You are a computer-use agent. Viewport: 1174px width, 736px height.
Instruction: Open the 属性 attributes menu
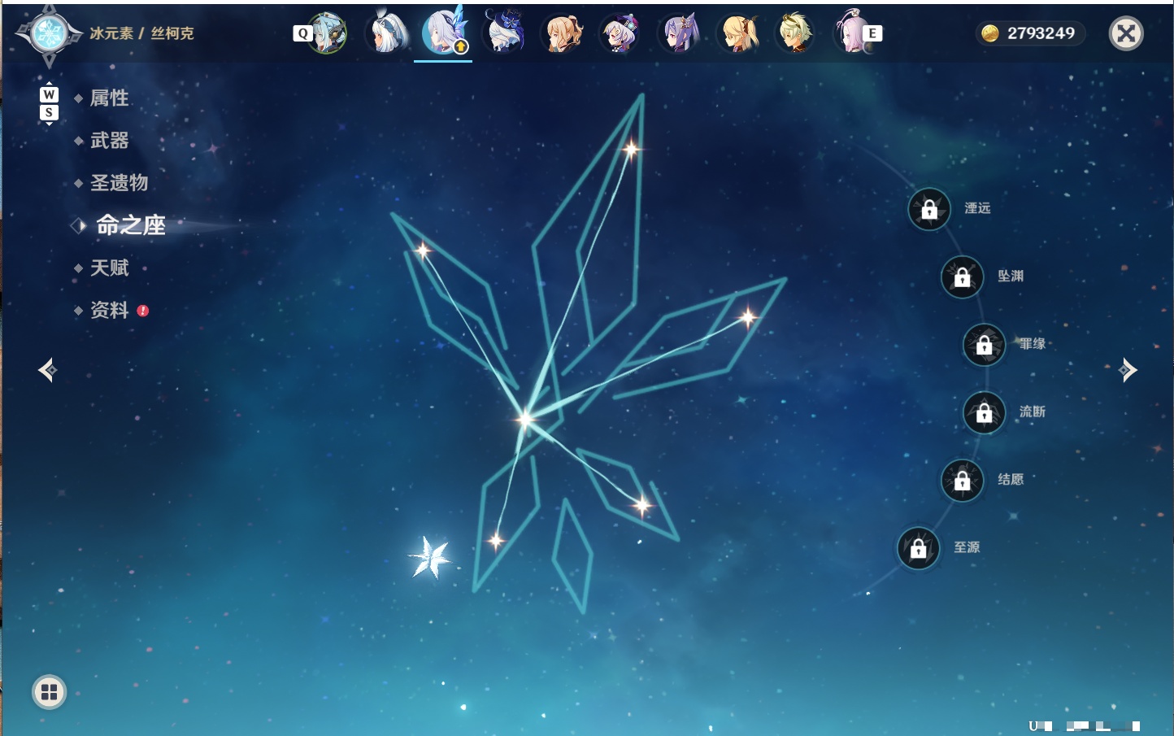(109, 98)
